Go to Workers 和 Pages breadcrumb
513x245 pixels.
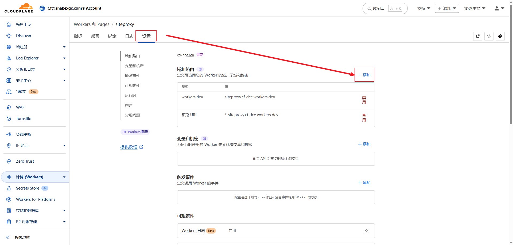pos(92,24)
